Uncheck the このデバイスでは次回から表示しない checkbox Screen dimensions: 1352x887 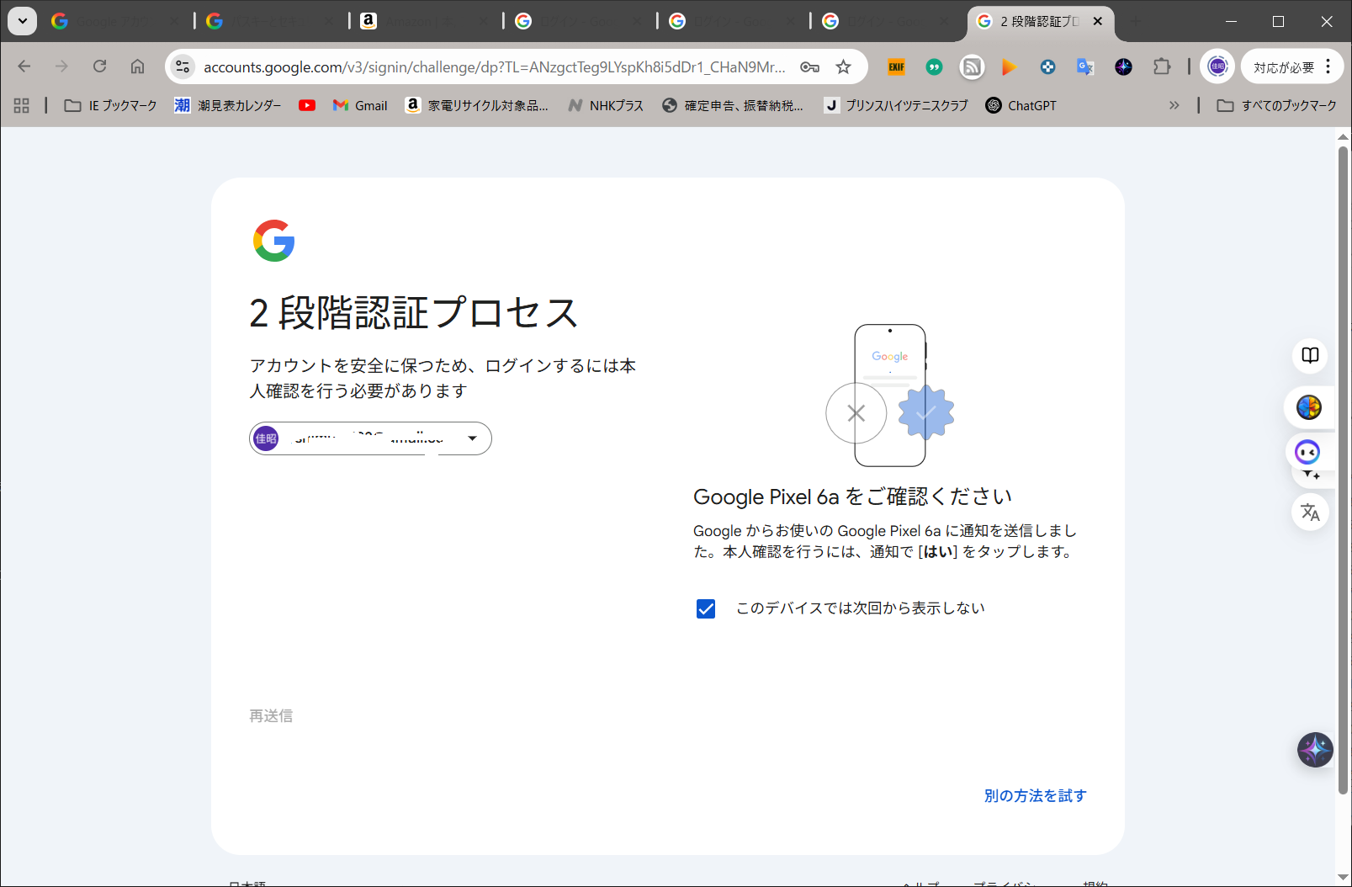coord(706,608)
